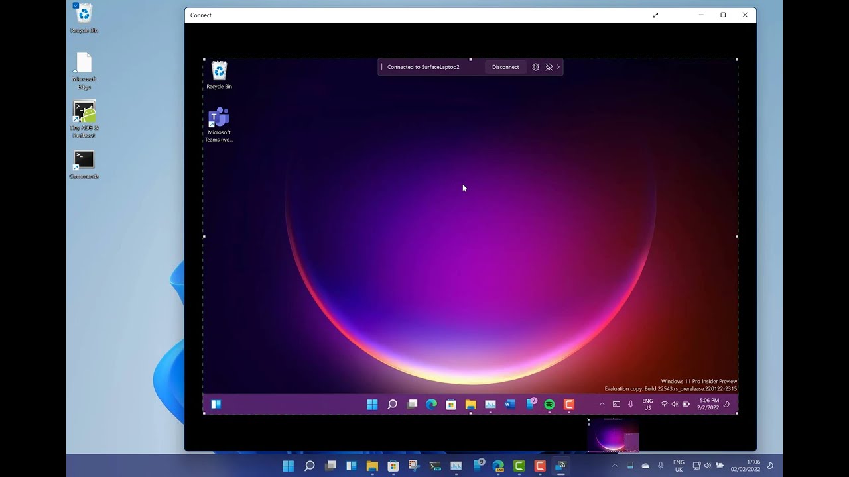This screenshot has width=849, height=477.
Task: Toggle the Connect window full screen arrow
Action: click(x=655, y=15)
